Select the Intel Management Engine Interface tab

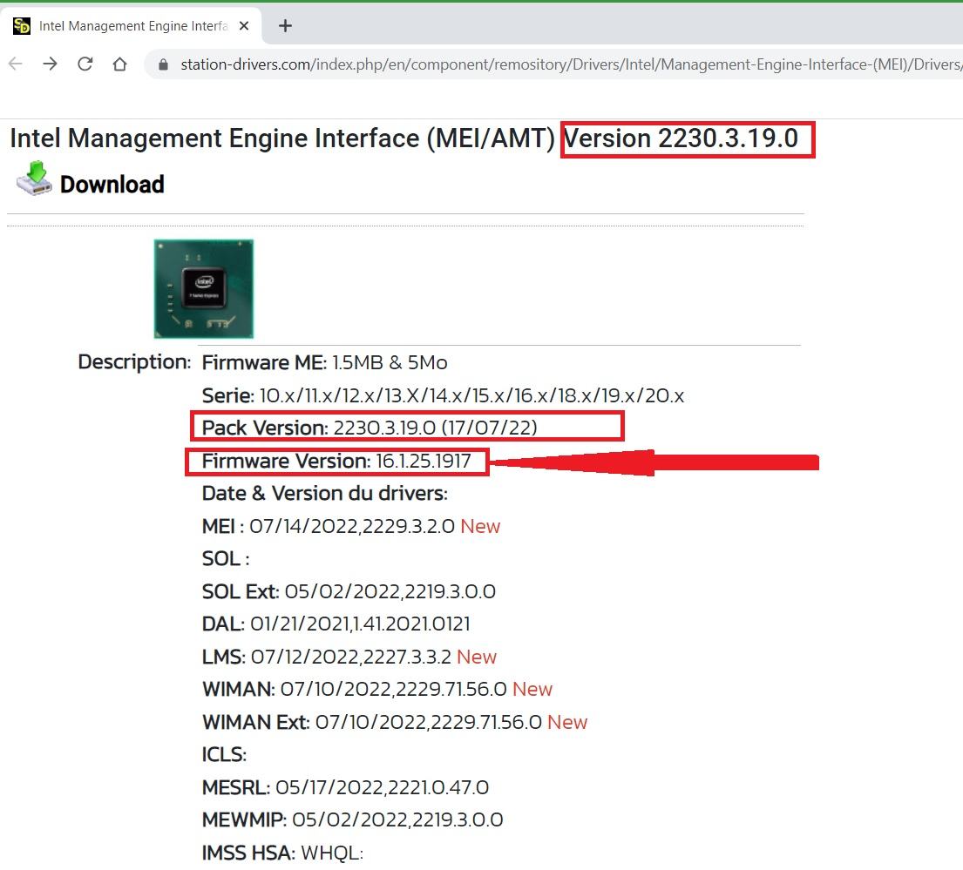pyautogui.click(x=131, y=26)
